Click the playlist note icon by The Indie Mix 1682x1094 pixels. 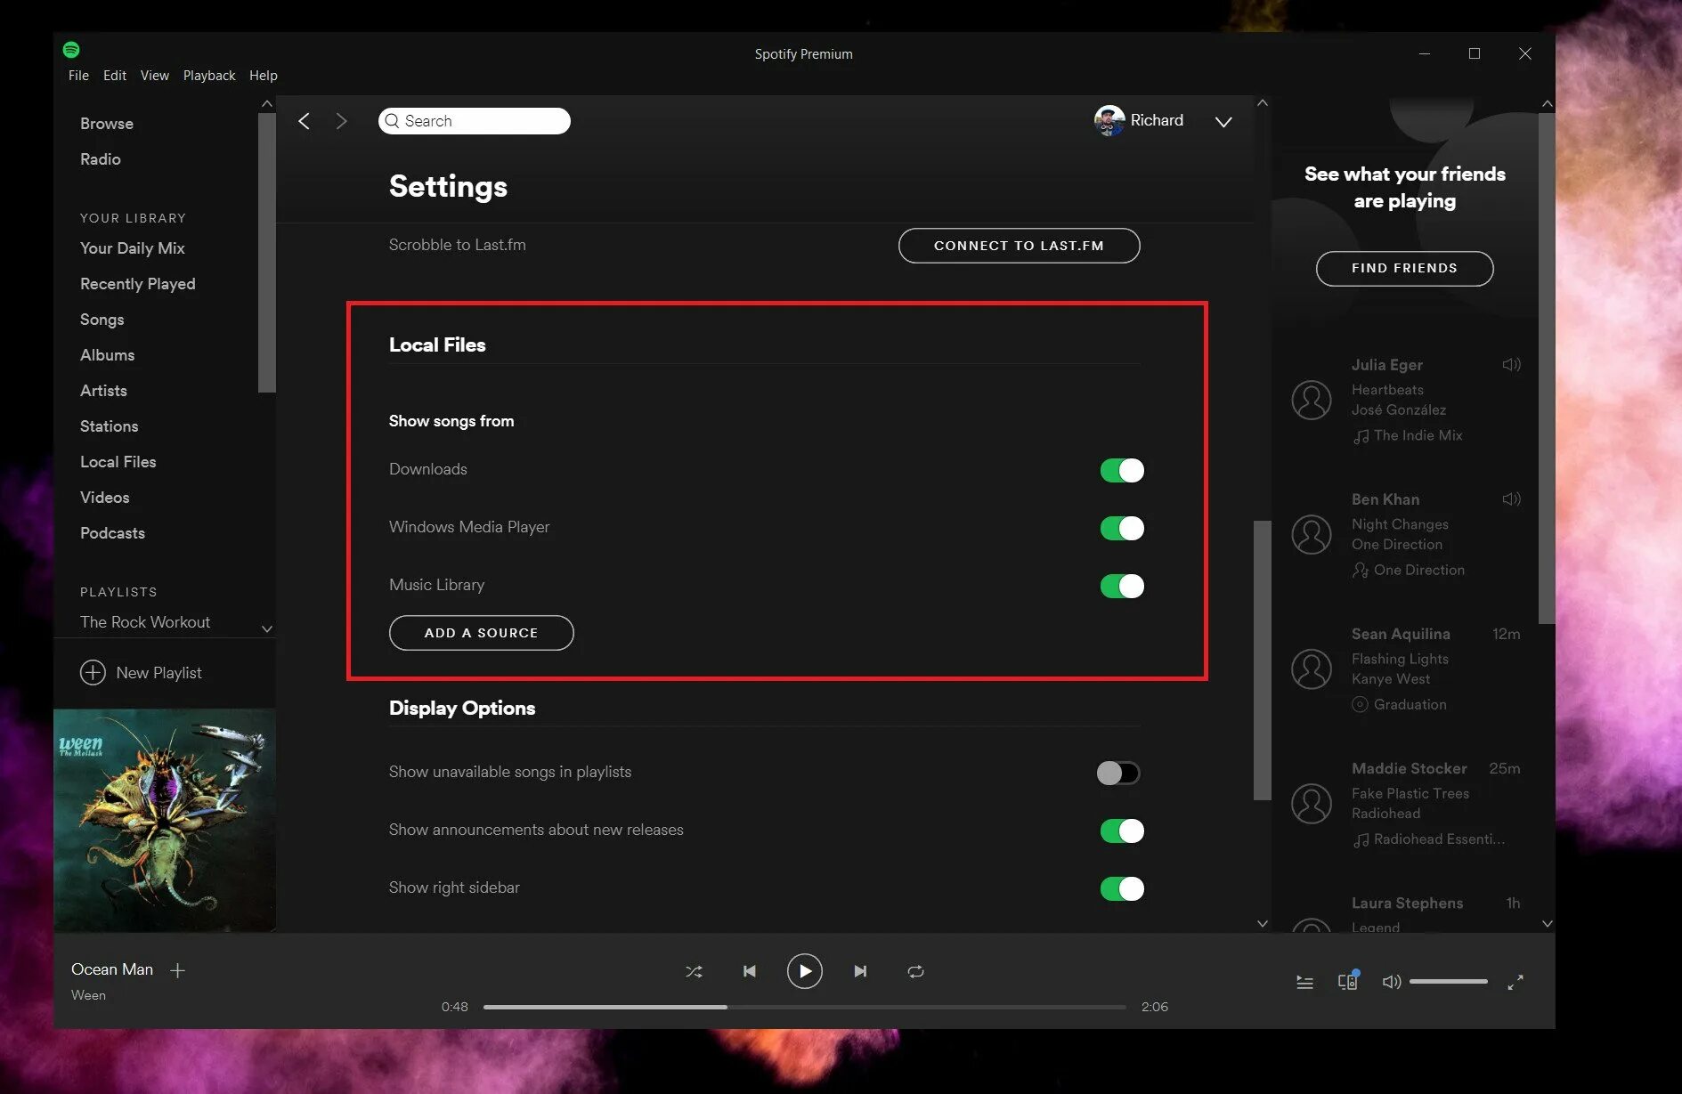[x=1361, y=436]
